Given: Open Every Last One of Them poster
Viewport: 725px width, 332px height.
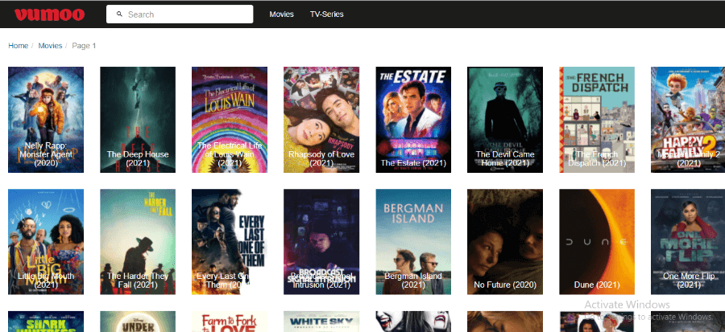Looking at the screenshot, I should pos(230,242).
